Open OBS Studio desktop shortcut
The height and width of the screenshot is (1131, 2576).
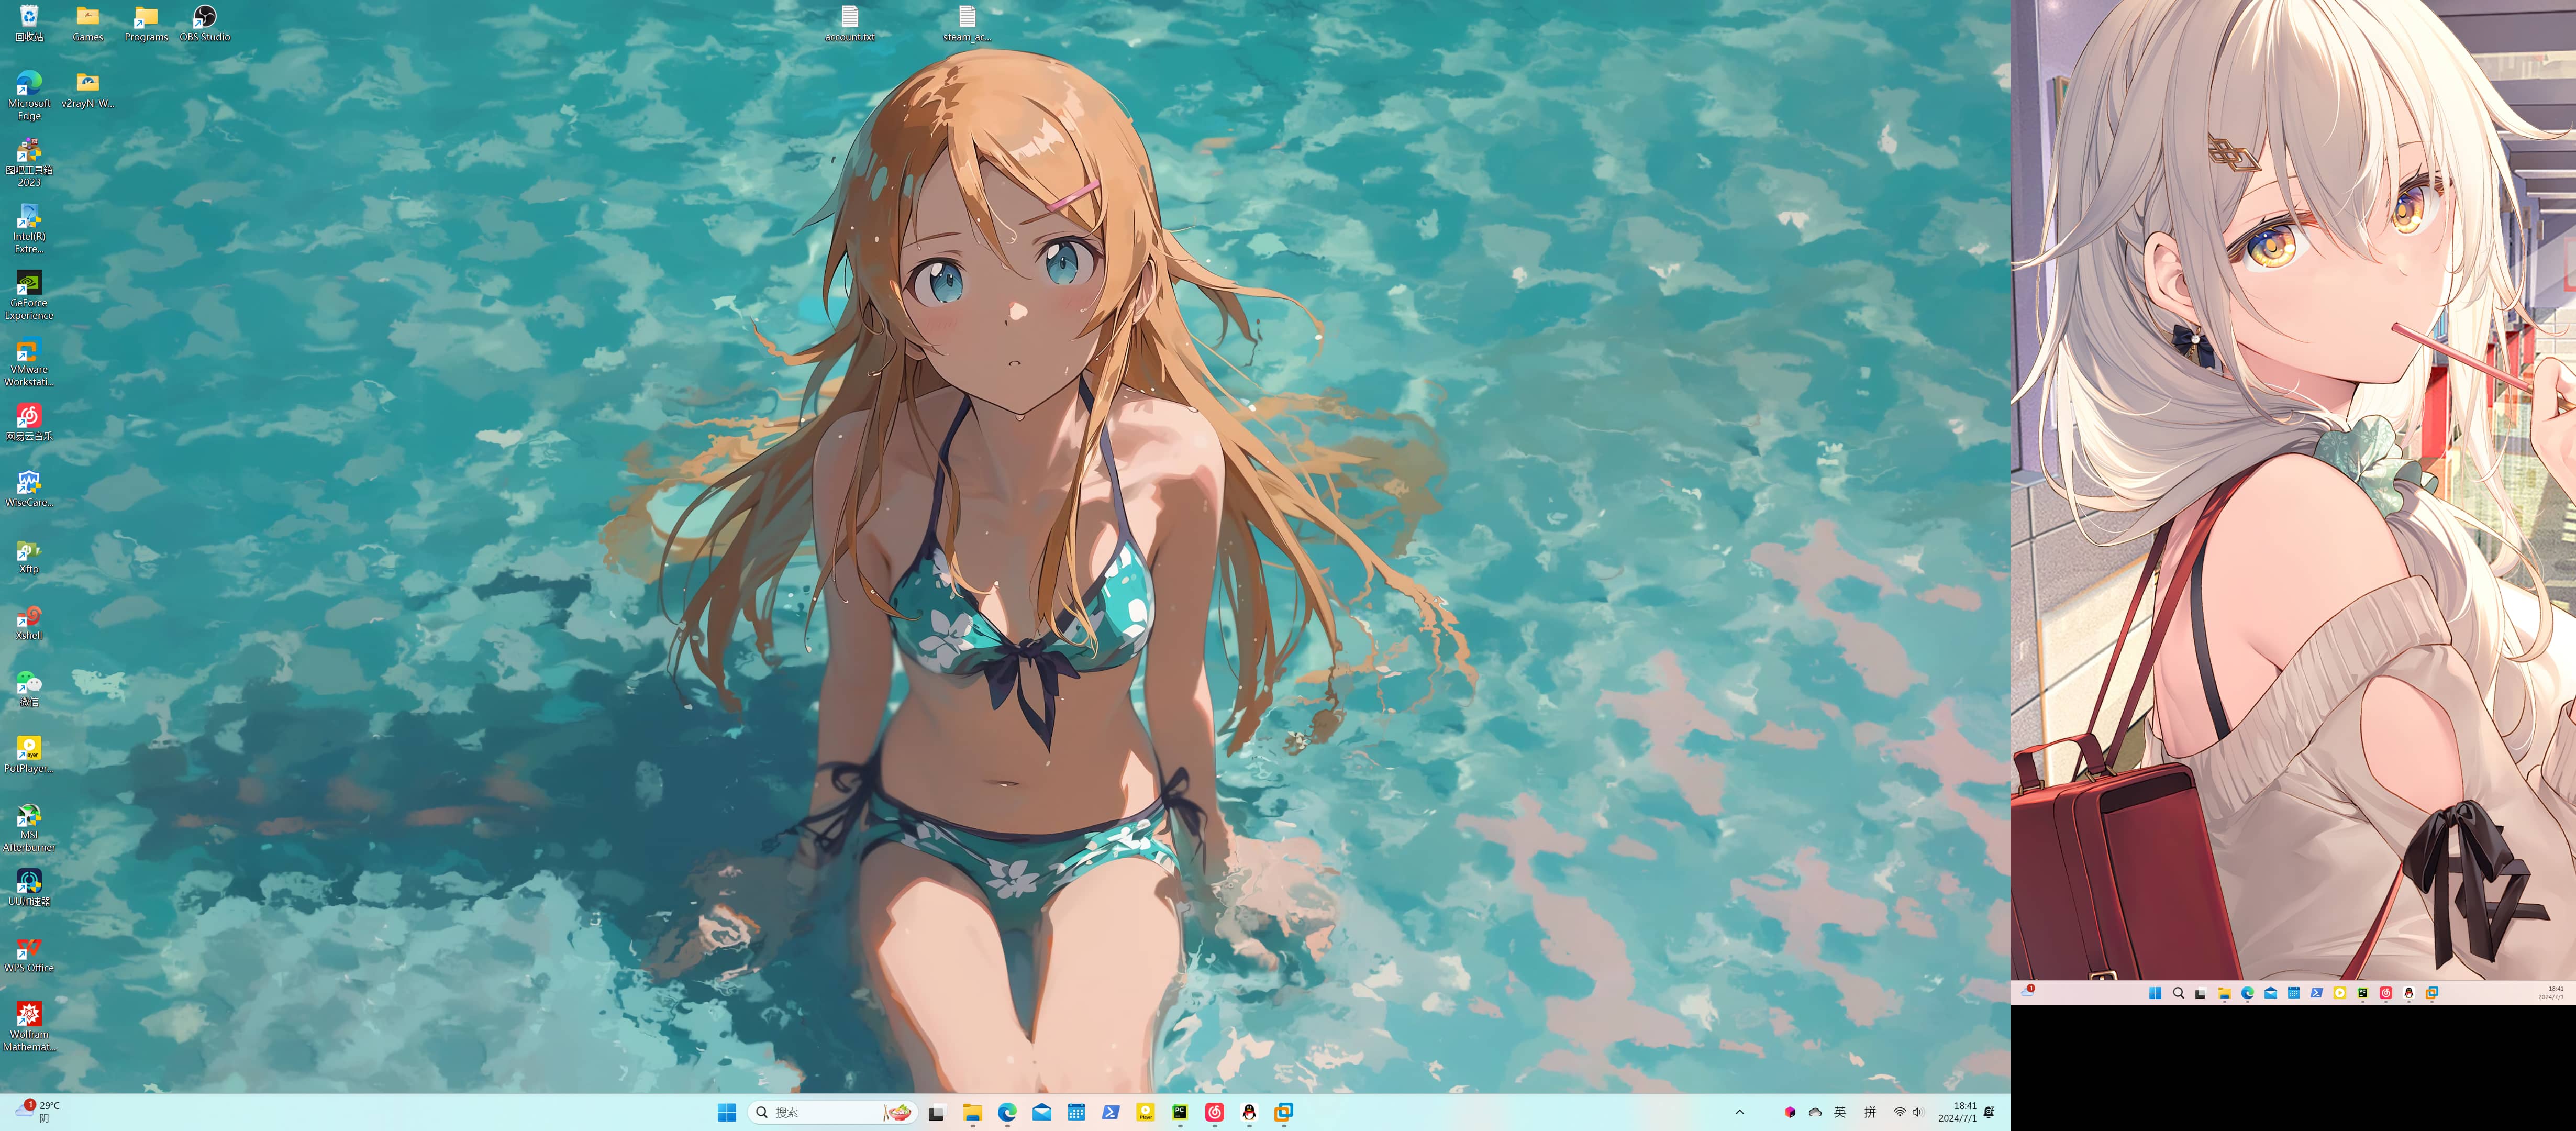click(x=204, y=17)
